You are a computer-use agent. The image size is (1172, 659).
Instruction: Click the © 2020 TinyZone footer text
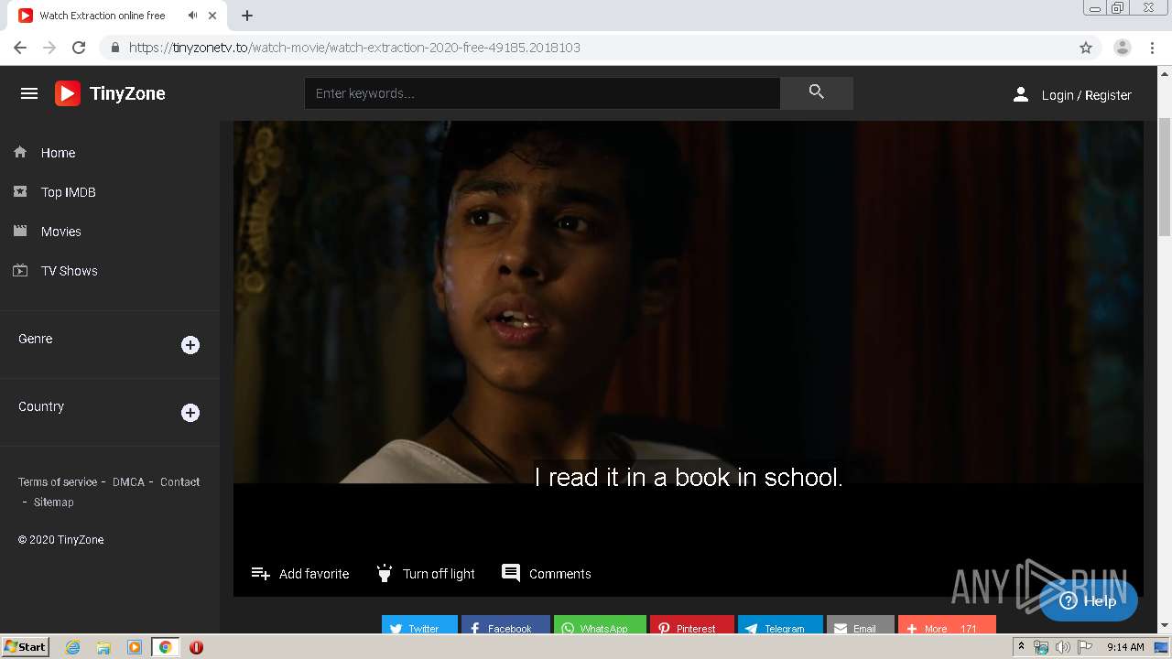point(60,540)
